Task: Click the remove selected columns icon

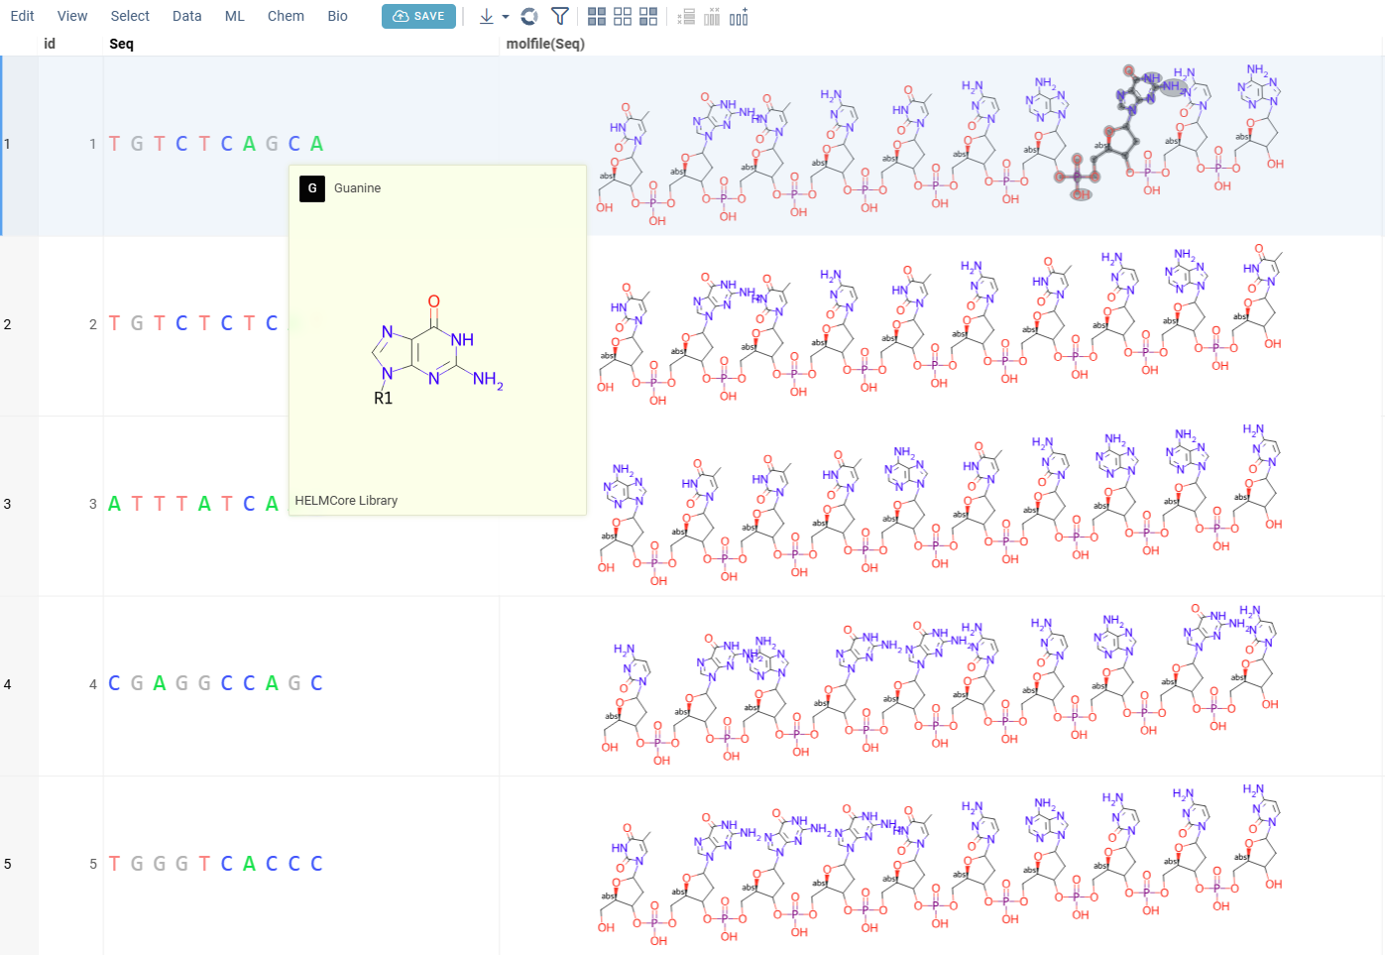Action: click(712, 16)
